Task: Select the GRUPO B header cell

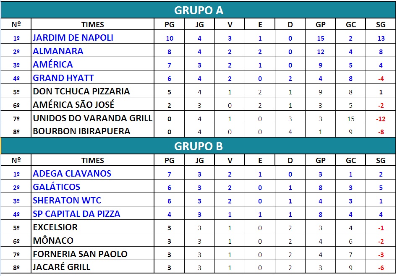Action: click(x=199, y=146)
